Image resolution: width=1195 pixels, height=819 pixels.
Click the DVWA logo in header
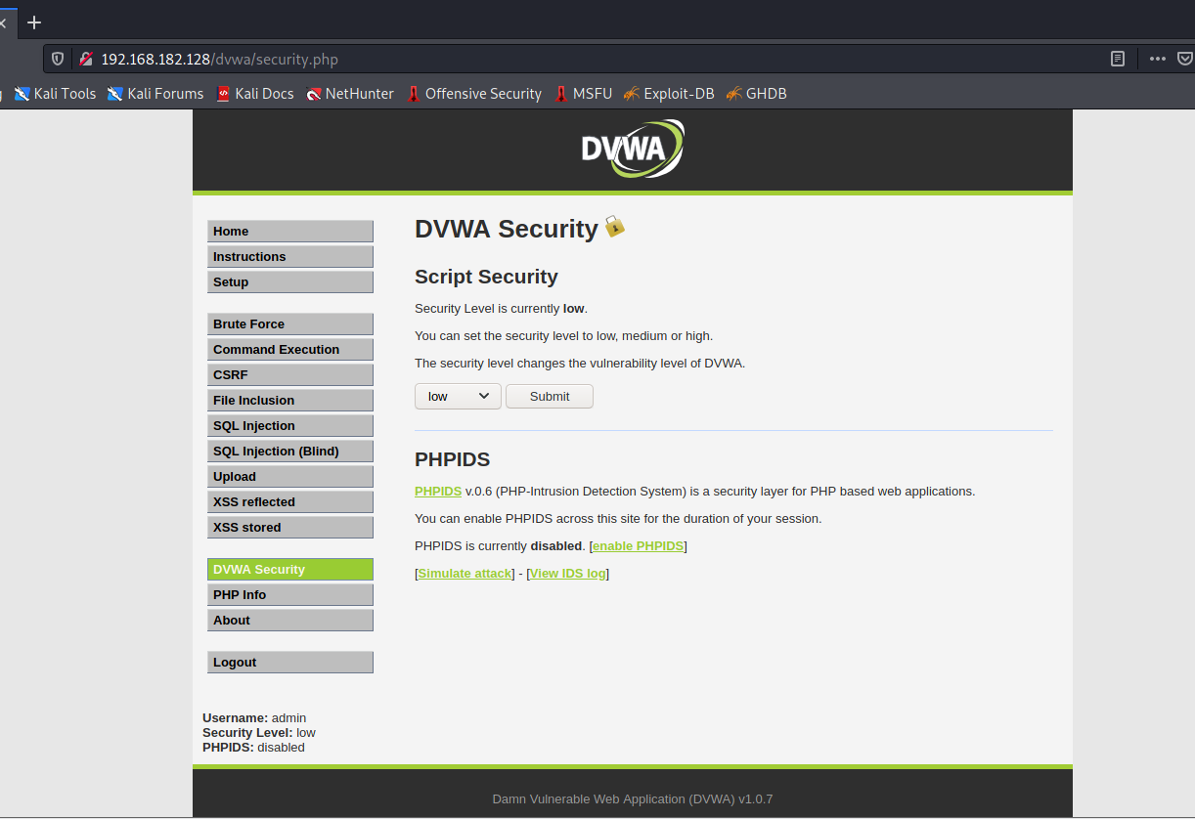(632, 149)
